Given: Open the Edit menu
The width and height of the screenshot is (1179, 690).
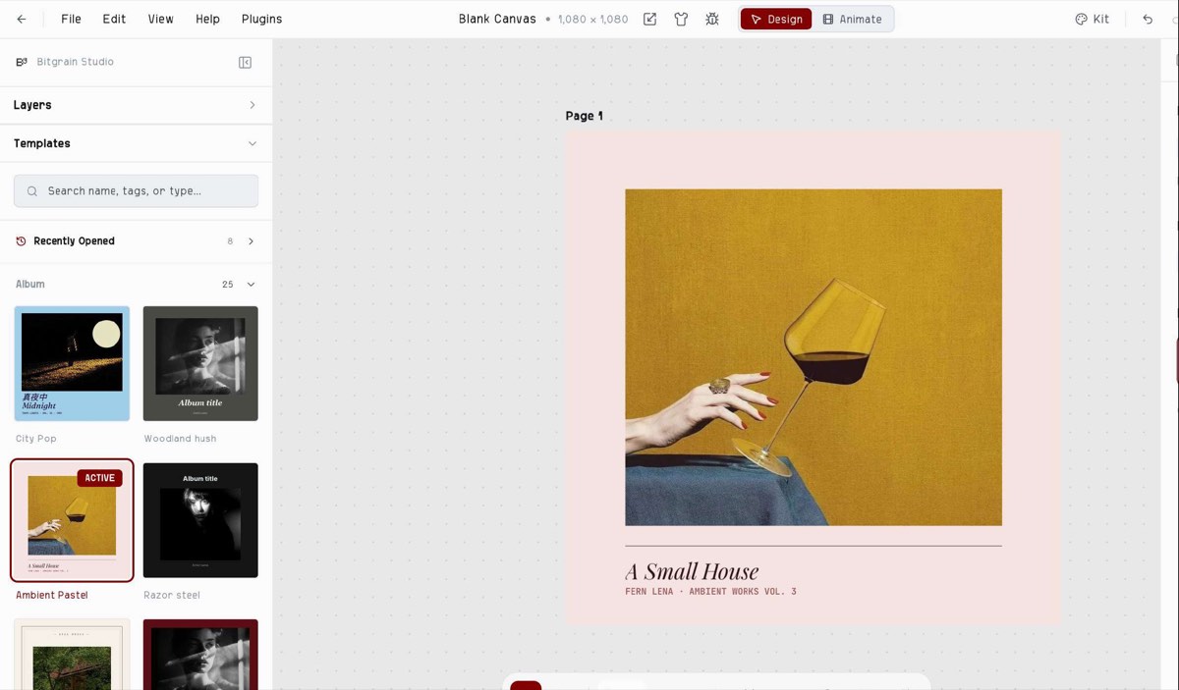Looking at the screenshot, I should pos(114,19).
